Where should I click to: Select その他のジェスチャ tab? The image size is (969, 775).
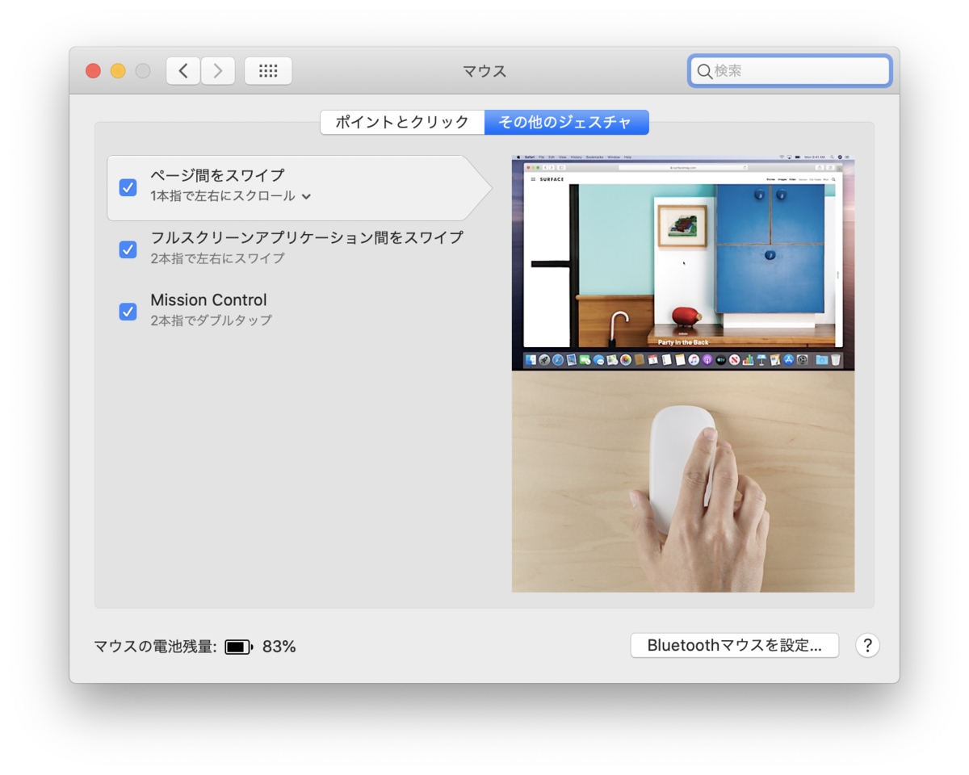click(x=567, y=122)
